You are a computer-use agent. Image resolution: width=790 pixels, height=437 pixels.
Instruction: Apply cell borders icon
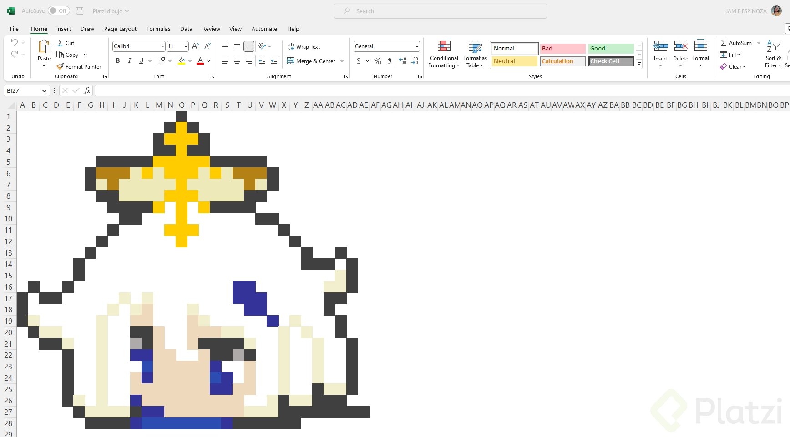161,61
